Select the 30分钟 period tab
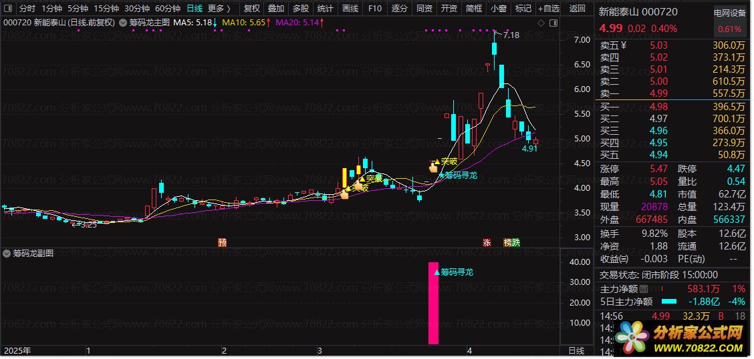Image resolution: width=754 pixels, height=359 pixels. tap(137, 8)
